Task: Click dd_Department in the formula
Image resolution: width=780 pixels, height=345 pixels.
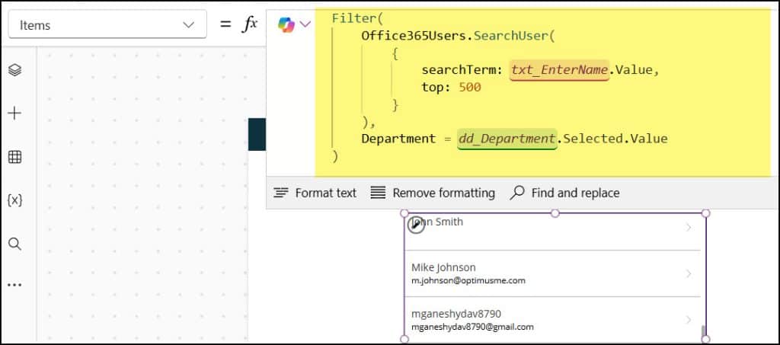Action: 507,139
